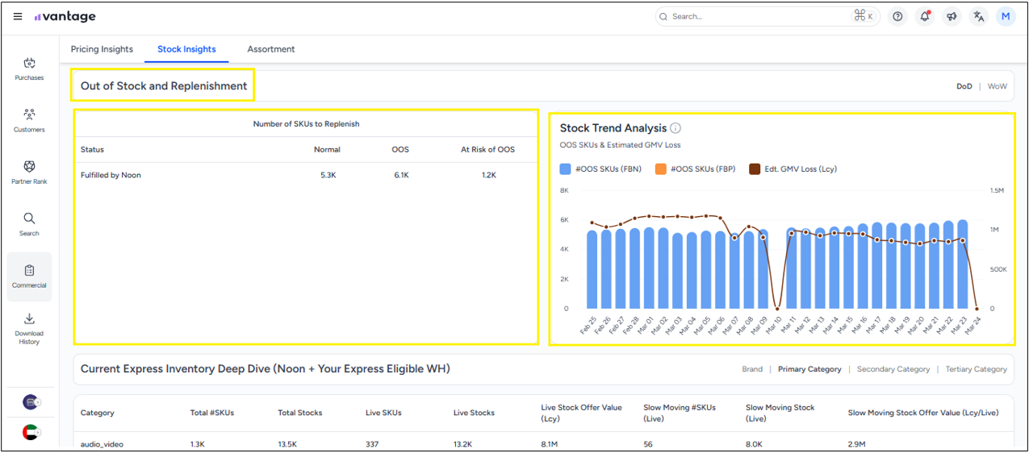Toggle the Edt. GMV Loss legend swatch
This screenshot has height=453, width=1029.
click(755, 169)
